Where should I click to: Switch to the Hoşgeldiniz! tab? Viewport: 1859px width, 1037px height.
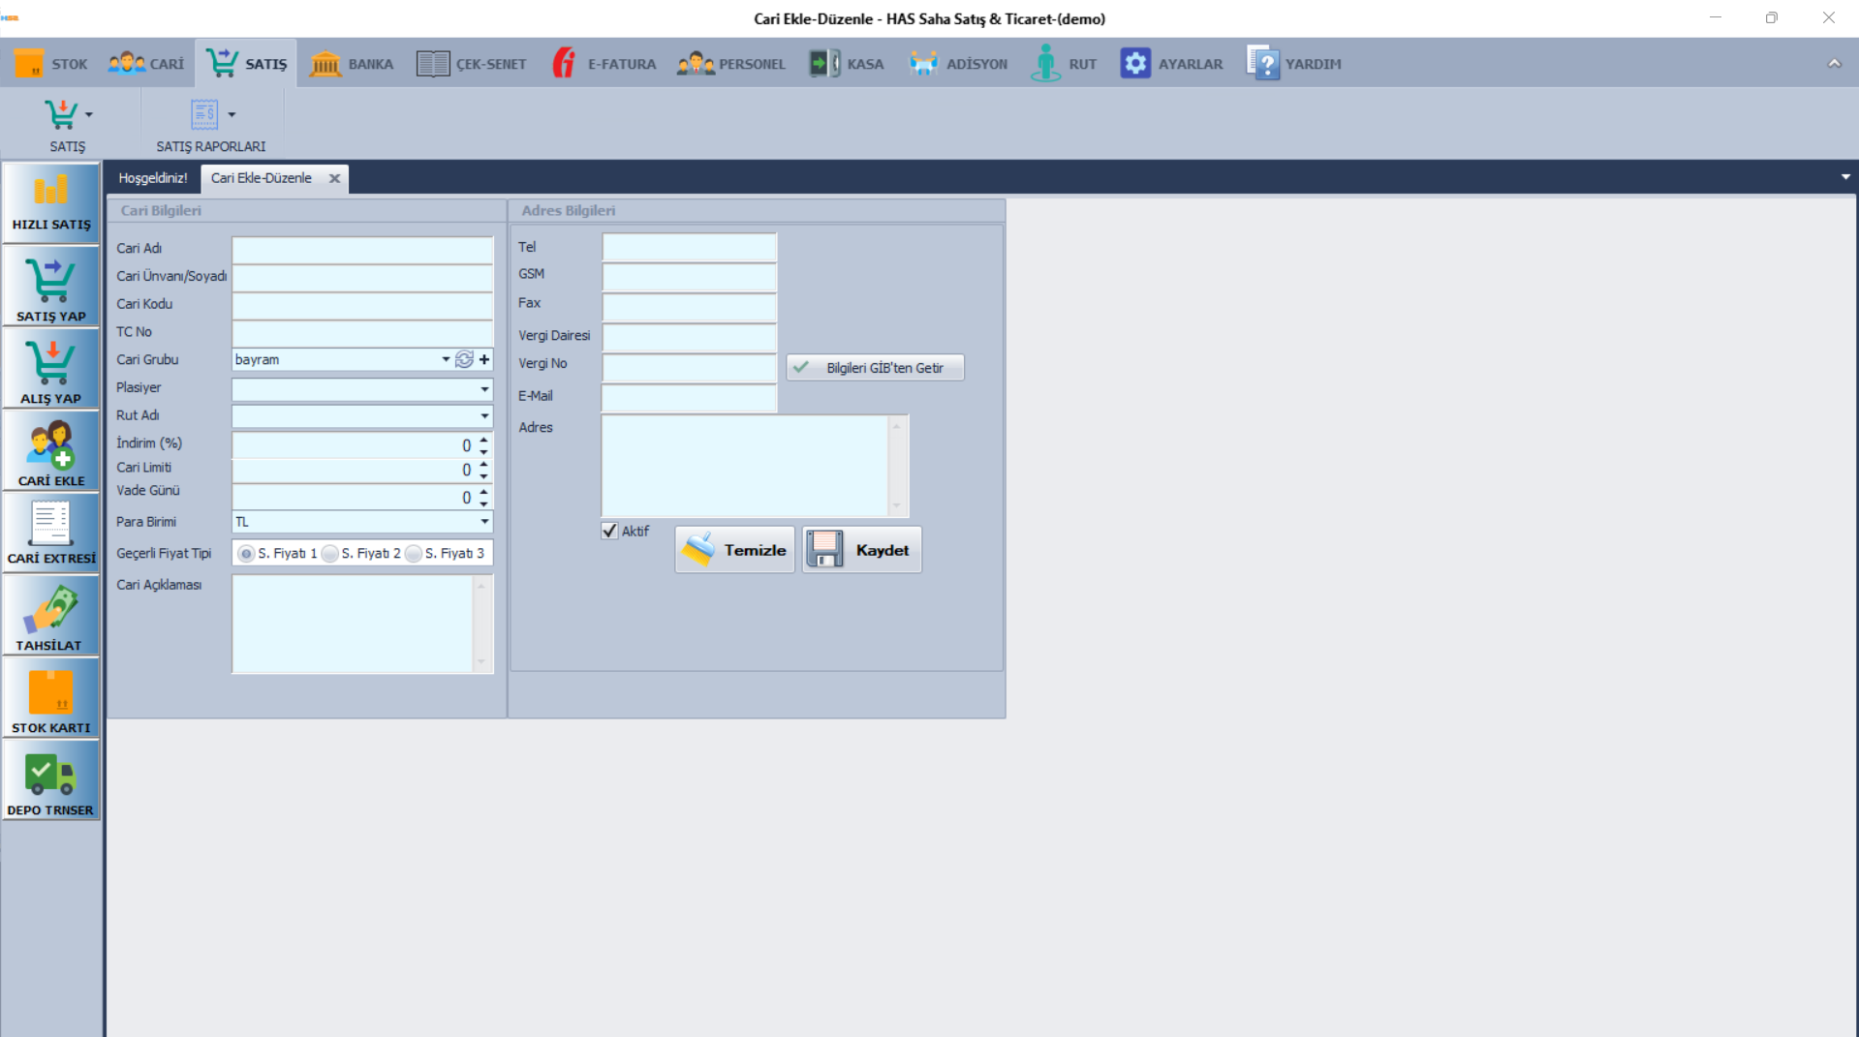click(153, 178)
